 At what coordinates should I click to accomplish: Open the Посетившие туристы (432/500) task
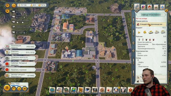[20, 47]
